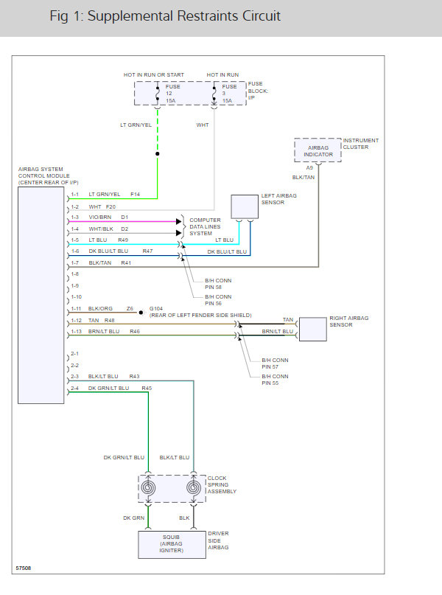Click the BLK/TAN label below airbag indicator

pyautogui.click(x=304, y=177)
